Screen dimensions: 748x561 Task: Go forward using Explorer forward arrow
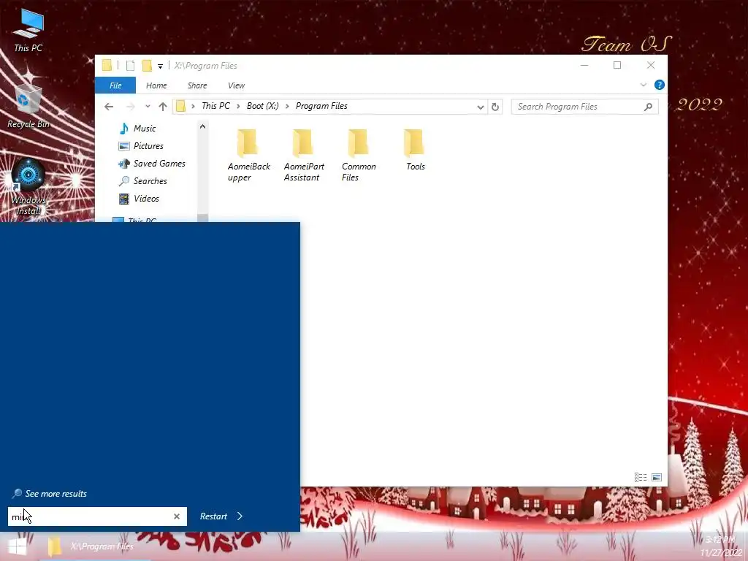point(130,107)
